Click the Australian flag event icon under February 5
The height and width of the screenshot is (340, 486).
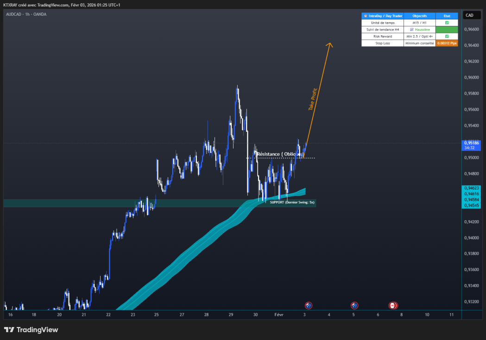tap(353, 305)
